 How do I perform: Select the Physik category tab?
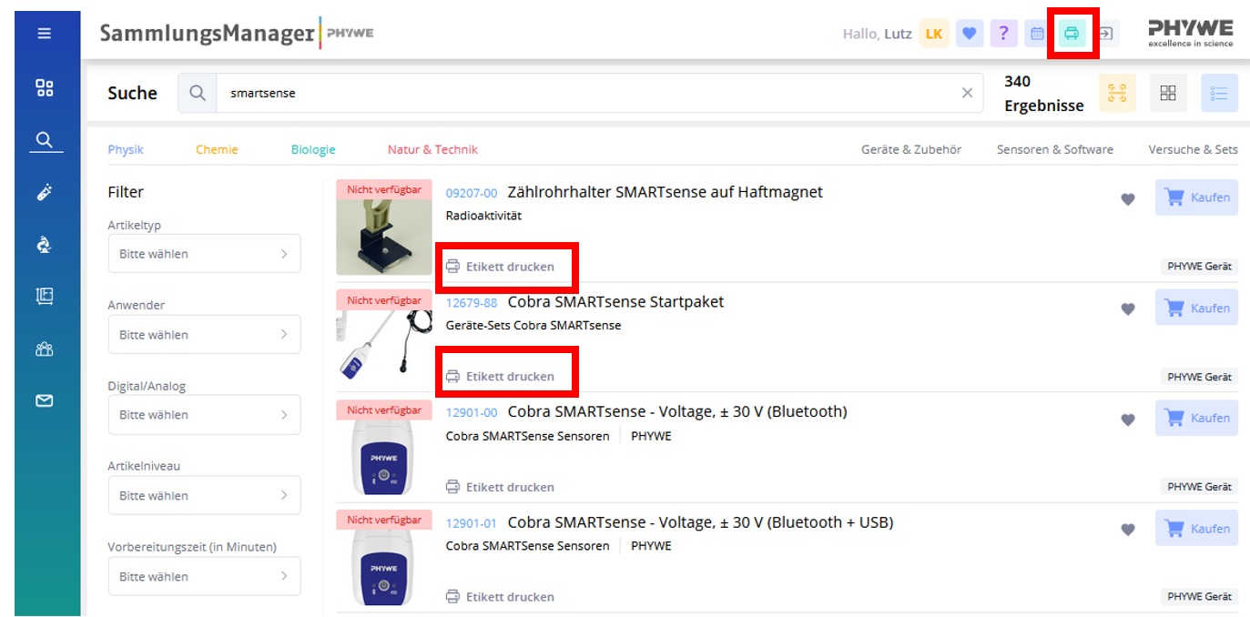(x=126, y=149)
